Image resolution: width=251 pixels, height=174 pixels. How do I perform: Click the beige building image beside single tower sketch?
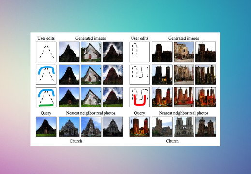coord(184,52)
